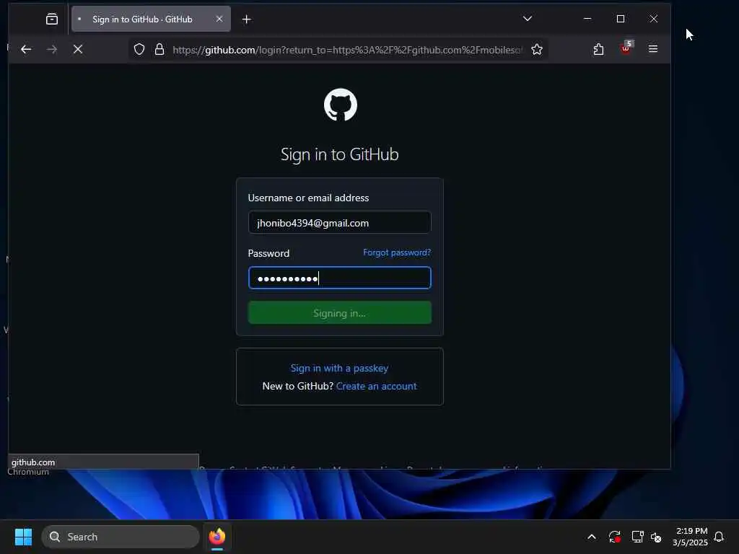The image size is (739, 554).
Task: Bookmark this page with the star
Action: click(537, 50)
